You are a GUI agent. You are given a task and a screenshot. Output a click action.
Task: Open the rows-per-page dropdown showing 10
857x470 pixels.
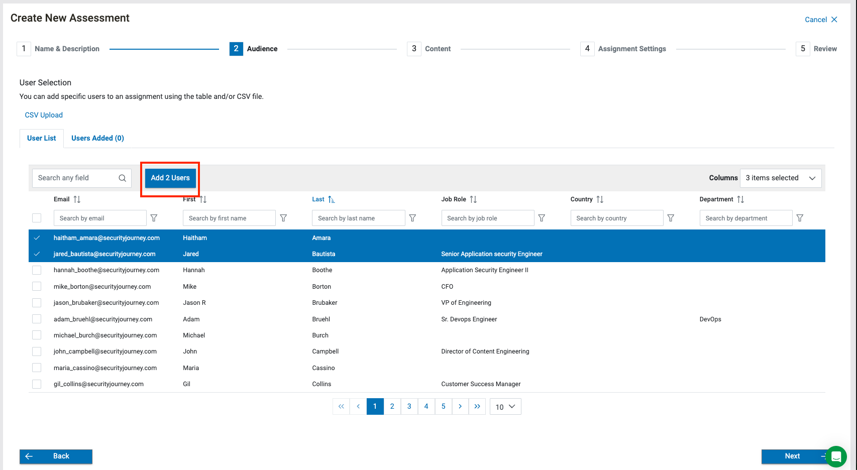[x=505, y=407]
